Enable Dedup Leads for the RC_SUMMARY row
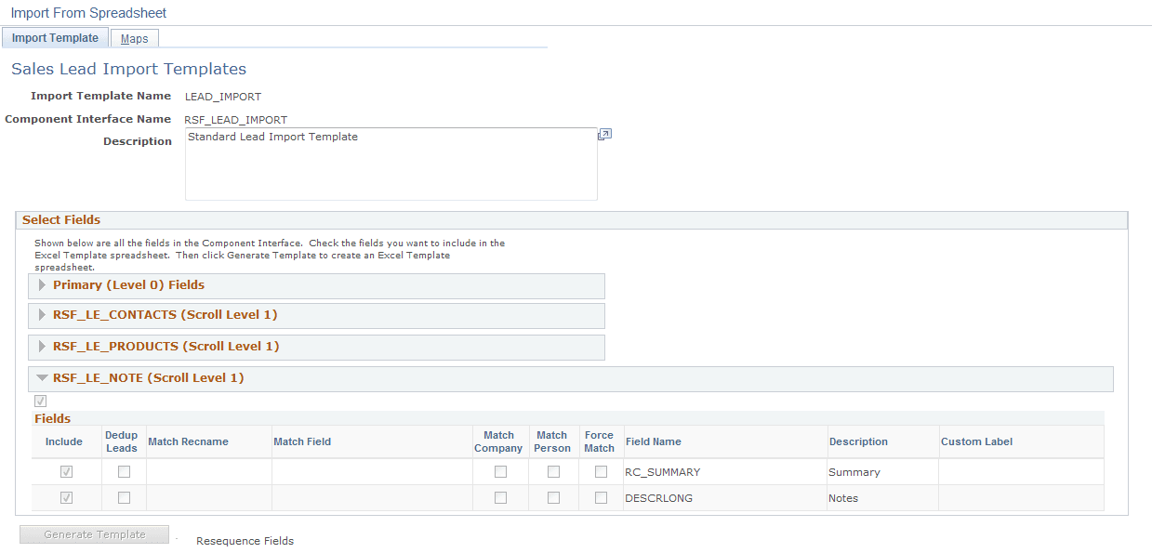Screen dimensions: 1152x553 122,471
